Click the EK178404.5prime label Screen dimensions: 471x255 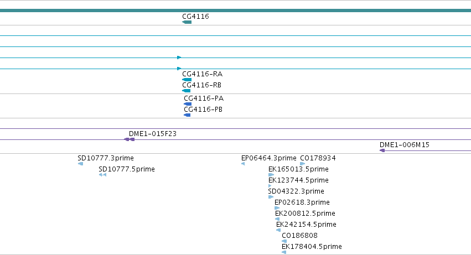click(312, 247)
